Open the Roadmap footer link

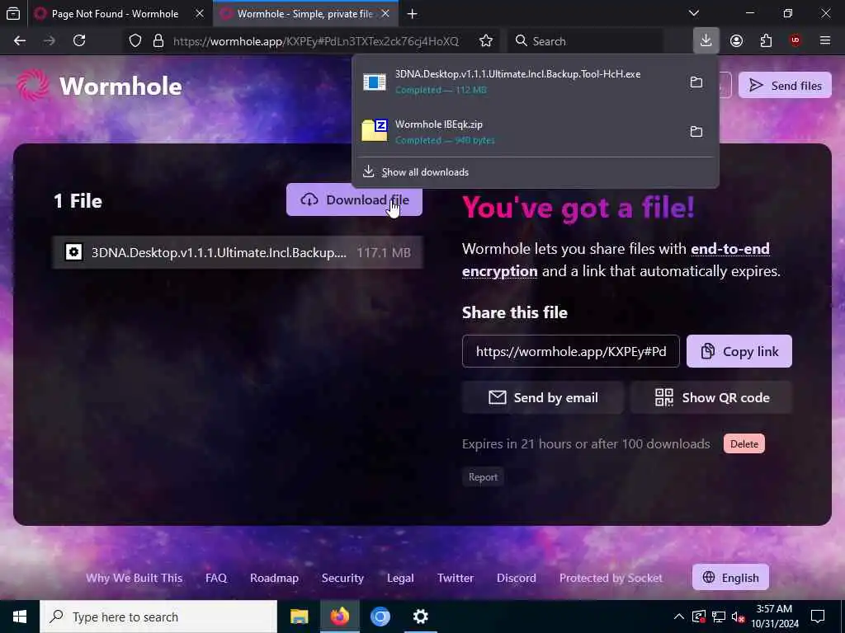(x=274, y=578)
